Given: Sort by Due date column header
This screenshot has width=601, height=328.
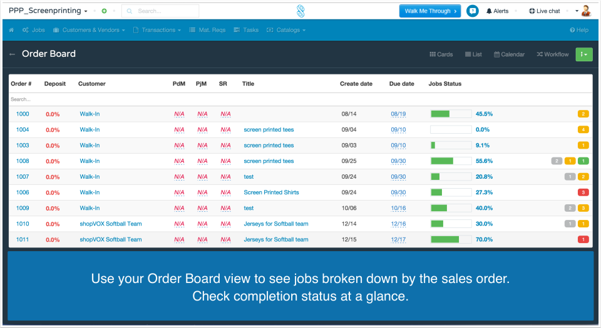Looking at the screenshot, I should click(x=402, y=84).
